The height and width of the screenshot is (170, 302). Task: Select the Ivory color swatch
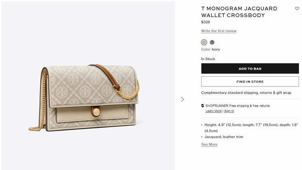[x=204, y=42]
